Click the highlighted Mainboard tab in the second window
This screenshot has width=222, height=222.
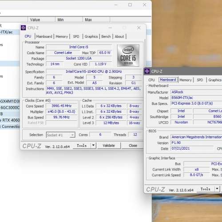click(x=168, y=80)
